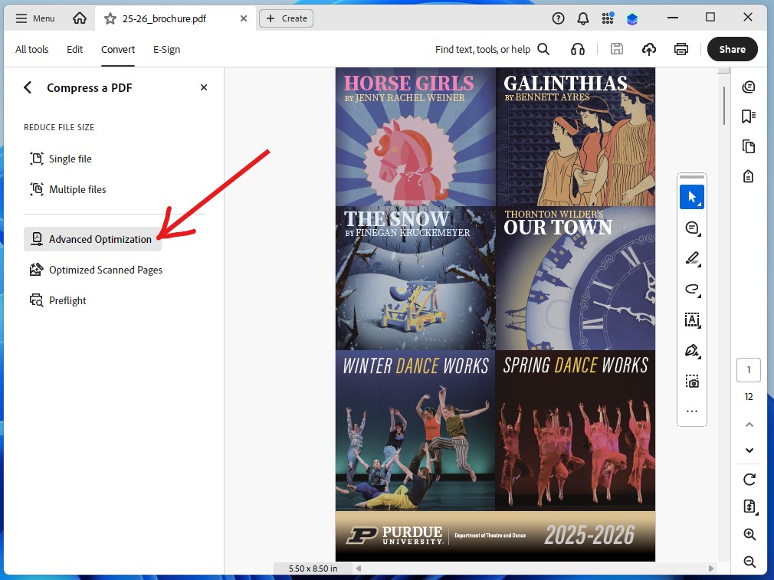
Task: Print the brochure document
Action: (x=681, y=49)
